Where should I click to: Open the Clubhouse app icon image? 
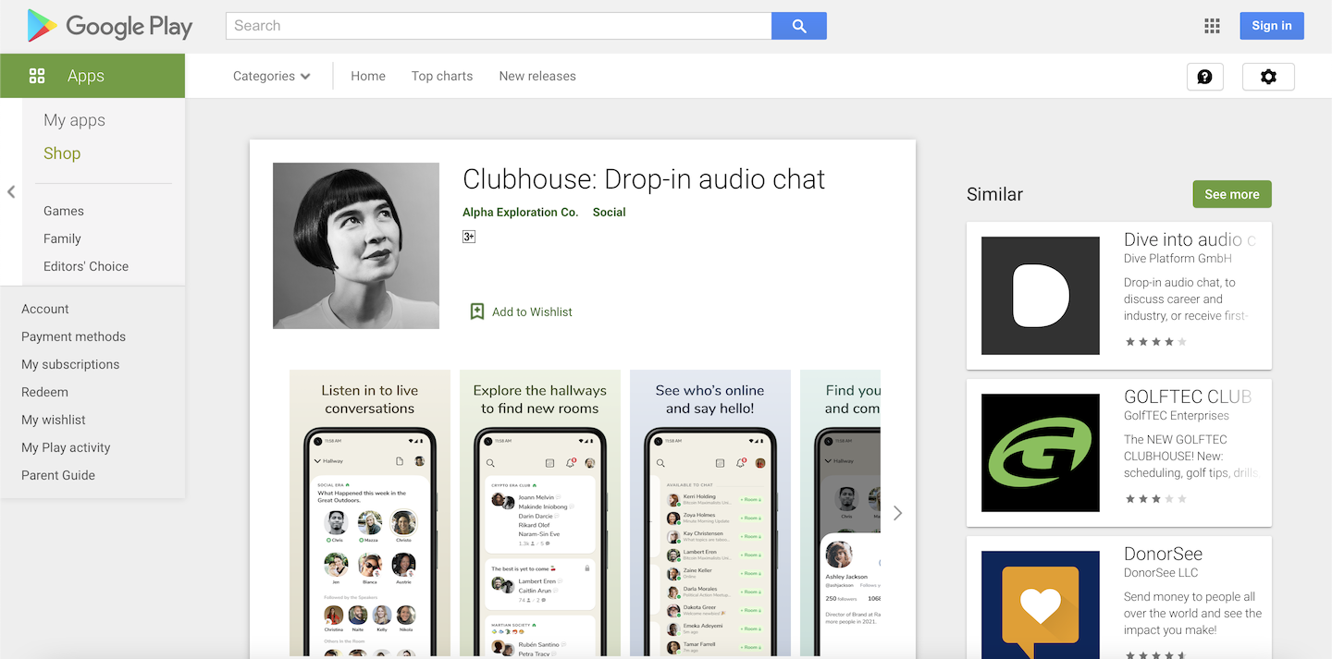point(356,246)
